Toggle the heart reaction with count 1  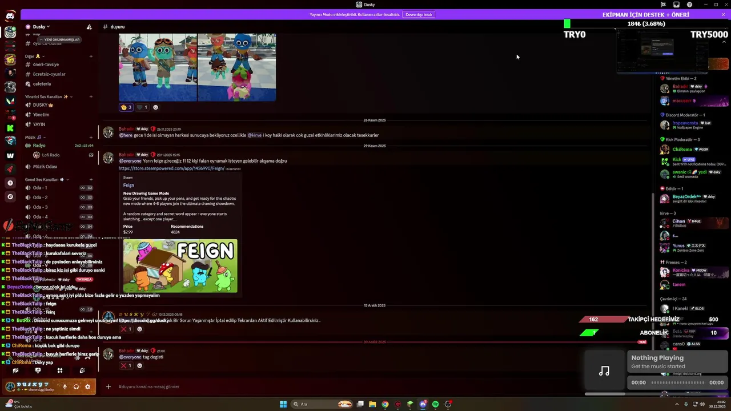(142, 107)
